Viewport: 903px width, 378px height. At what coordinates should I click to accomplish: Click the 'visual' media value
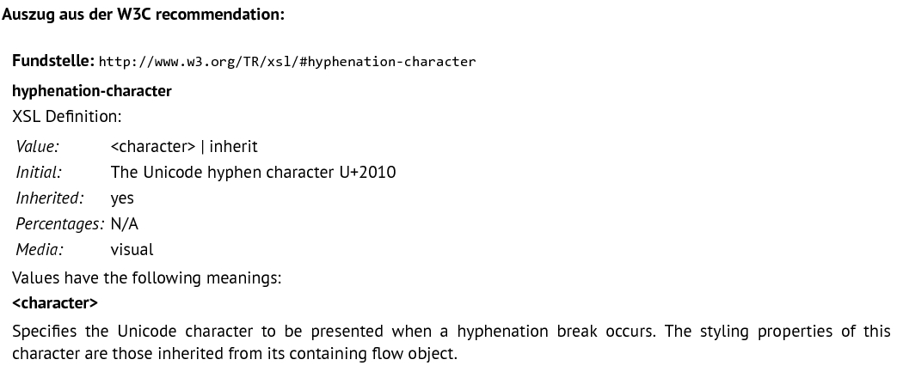click(x=132, y=250)
